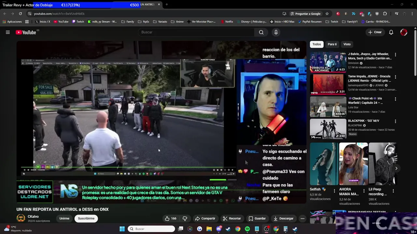Open Discord from the taskbar
Image resolution: width=417 pixels, height=234 pixels.
219,229
